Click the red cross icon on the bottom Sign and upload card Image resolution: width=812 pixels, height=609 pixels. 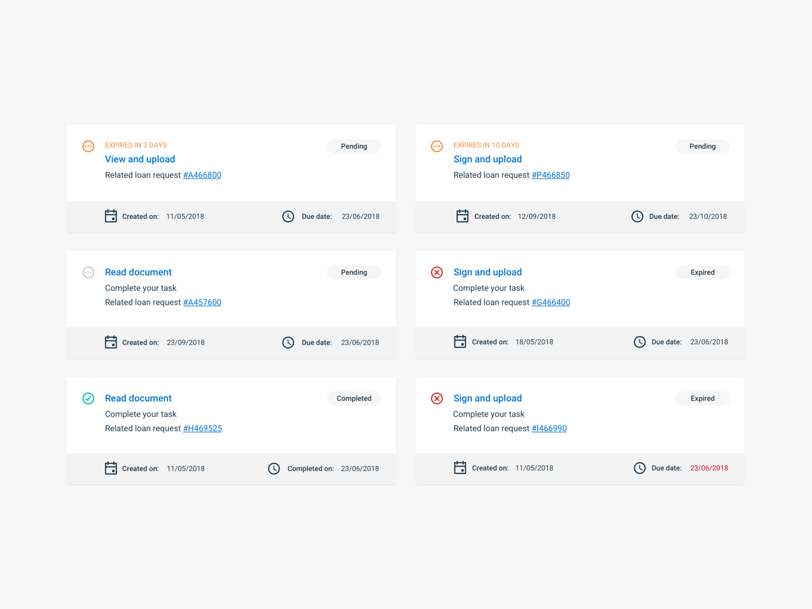point(436,399)
